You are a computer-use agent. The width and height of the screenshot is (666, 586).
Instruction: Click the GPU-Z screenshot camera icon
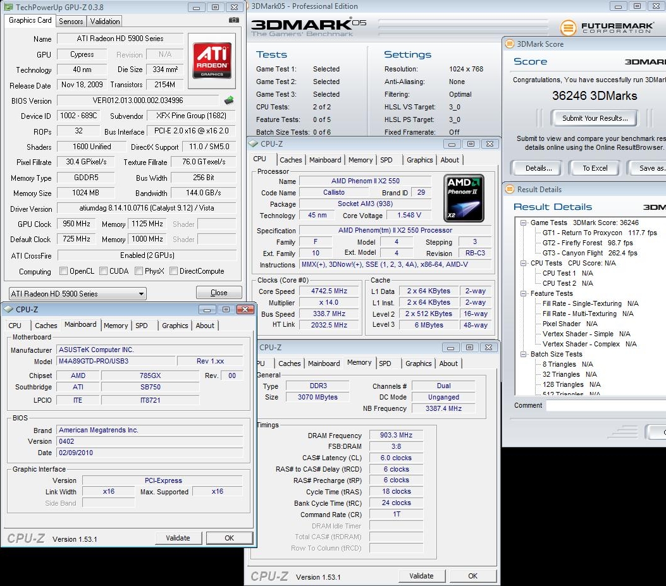pos(233,20)
